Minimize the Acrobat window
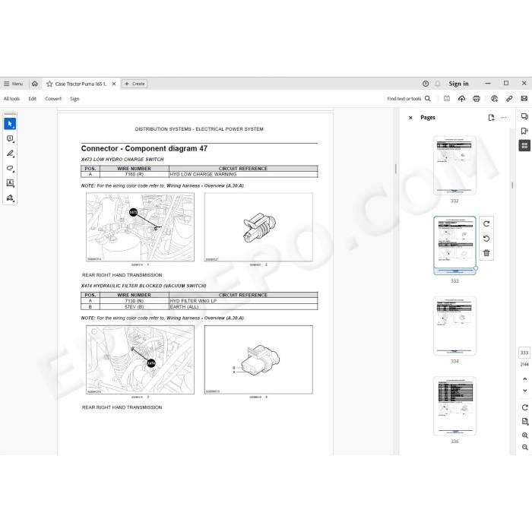The width and height of the screenshot is (532, 532). pyautogui.click(x=488, y=84)
